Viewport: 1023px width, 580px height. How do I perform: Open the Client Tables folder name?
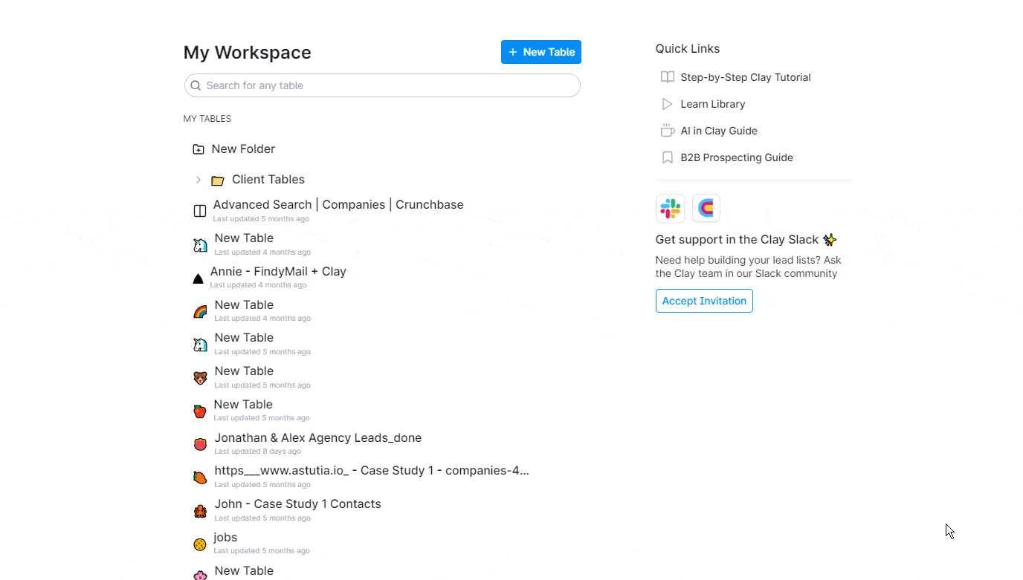[x=268, y=180]
